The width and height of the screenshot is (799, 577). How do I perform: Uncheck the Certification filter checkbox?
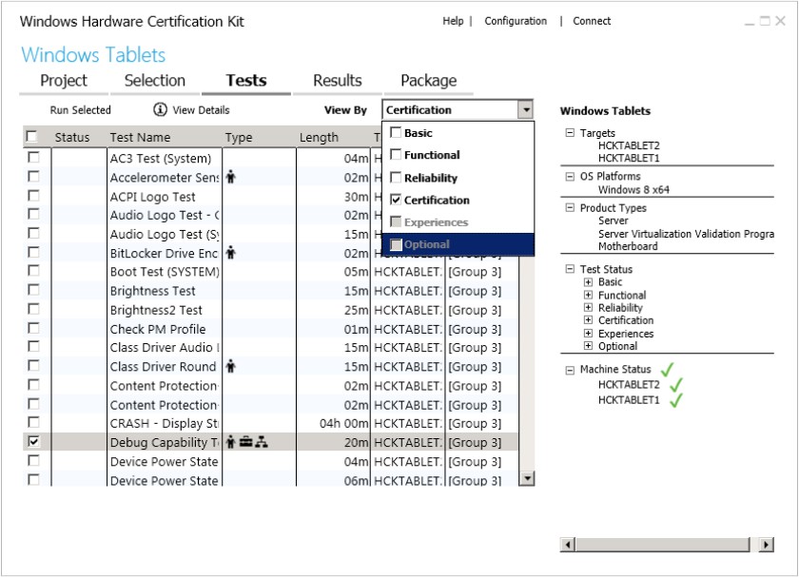(x=396, y=201)
